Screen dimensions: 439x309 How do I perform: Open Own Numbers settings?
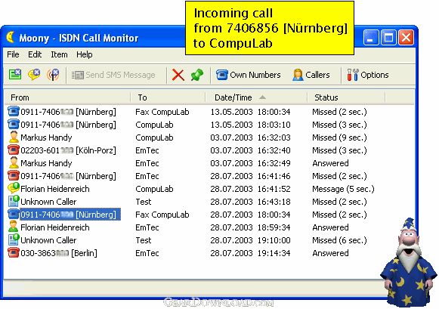[248, 75]
